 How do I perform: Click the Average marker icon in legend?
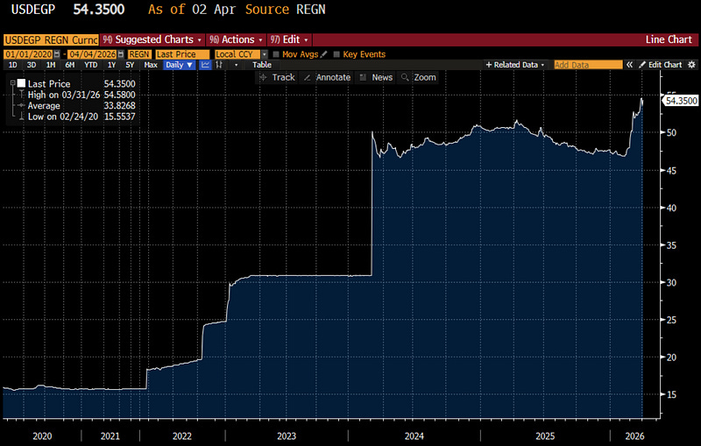tap(21, 105)
